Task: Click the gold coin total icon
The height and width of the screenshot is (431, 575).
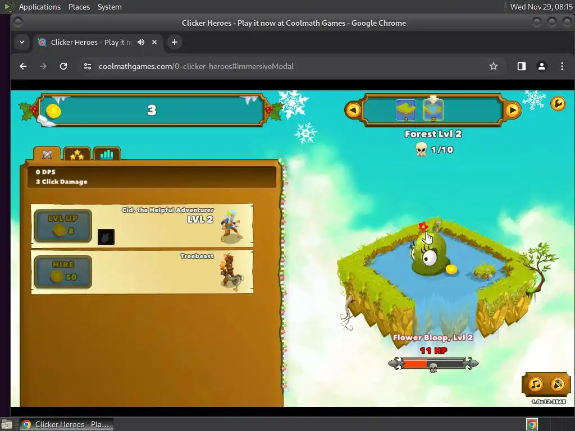Action: [53, 111]
